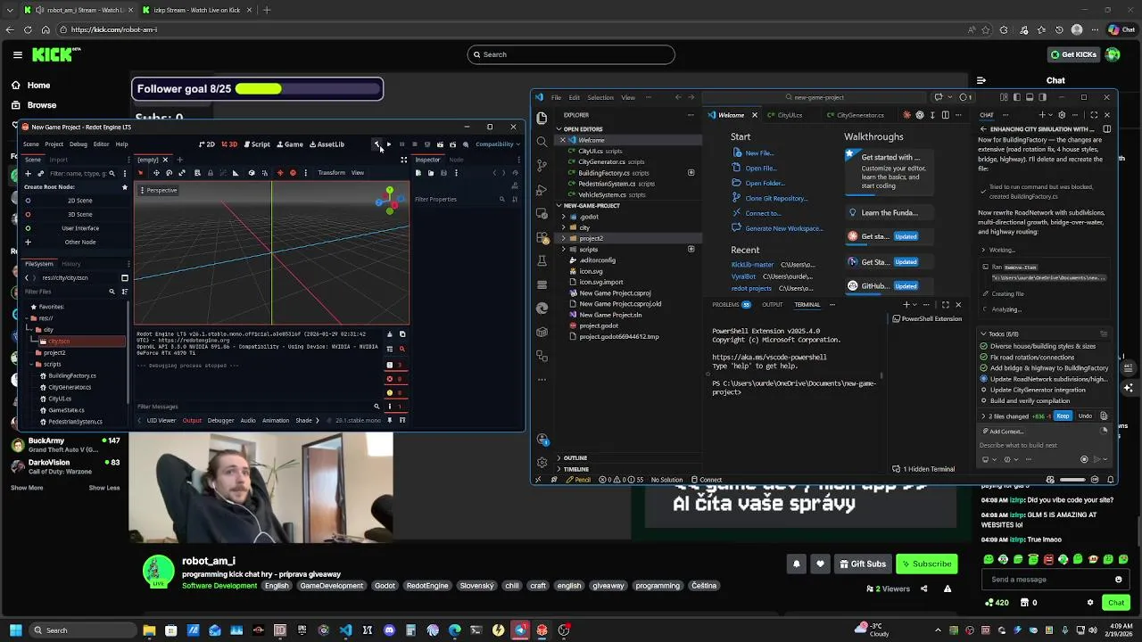Switch to Debugger tab in Redot bottom panel
Viewport: 1142px width, 642px height.
click(220, 421)
